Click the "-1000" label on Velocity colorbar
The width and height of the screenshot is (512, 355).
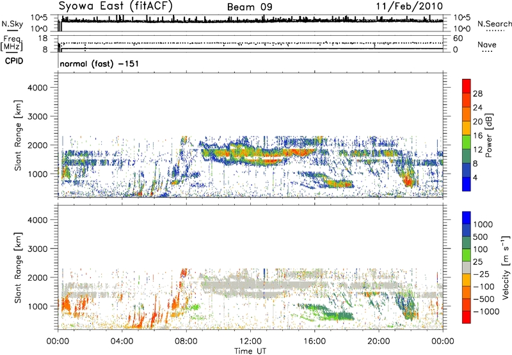click(486, 311)
